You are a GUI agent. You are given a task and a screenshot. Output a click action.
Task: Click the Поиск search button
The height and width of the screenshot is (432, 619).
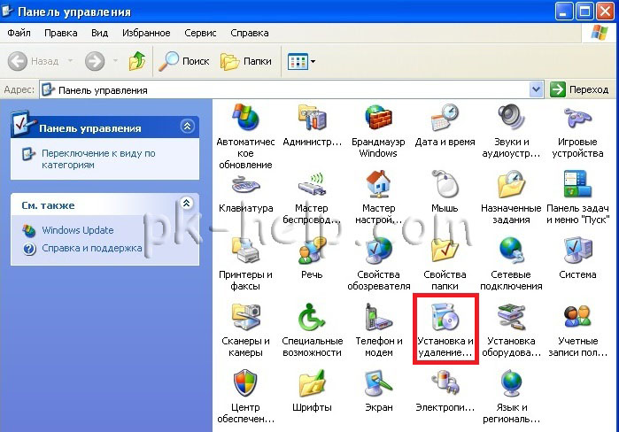coord(184,61)
